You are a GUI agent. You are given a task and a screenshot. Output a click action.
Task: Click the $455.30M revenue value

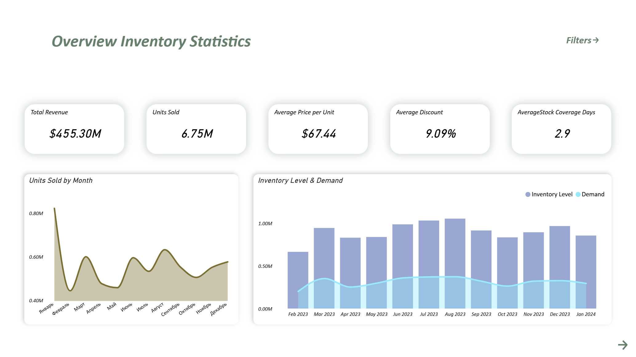[75, 134]
